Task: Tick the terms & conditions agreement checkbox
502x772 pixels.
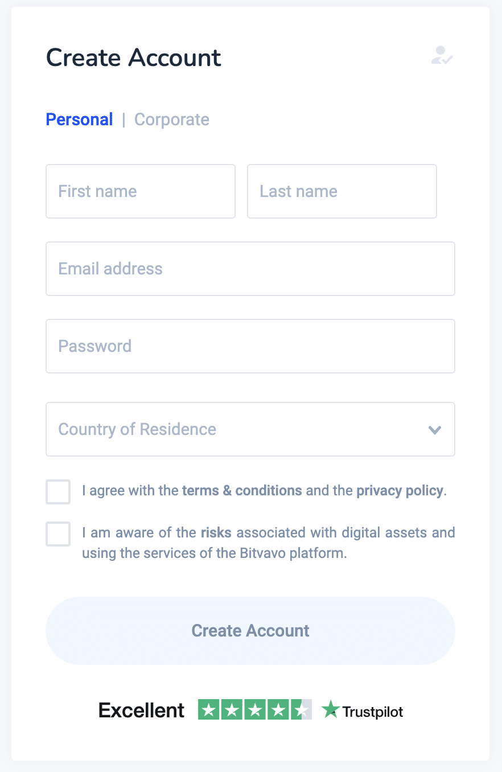Action: (x=58, y=492)
